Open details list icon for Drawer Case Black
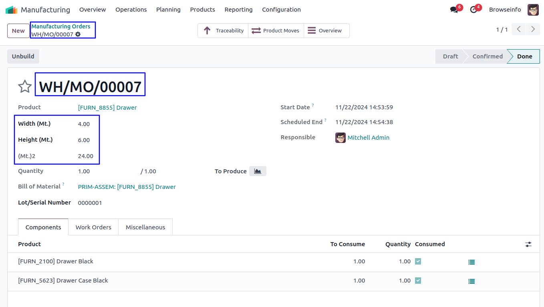The width and height of the screenshot is (544, 307). click(x=471, y=281)
